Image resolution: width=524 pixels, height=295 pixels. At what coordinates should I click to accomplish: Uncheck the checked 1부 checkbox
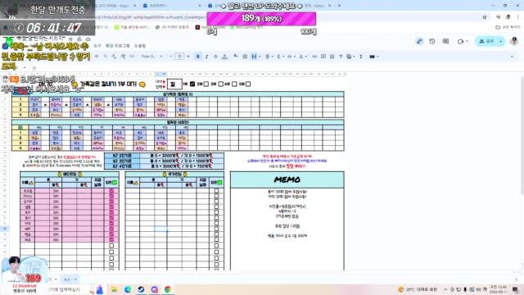click(192, 84)
